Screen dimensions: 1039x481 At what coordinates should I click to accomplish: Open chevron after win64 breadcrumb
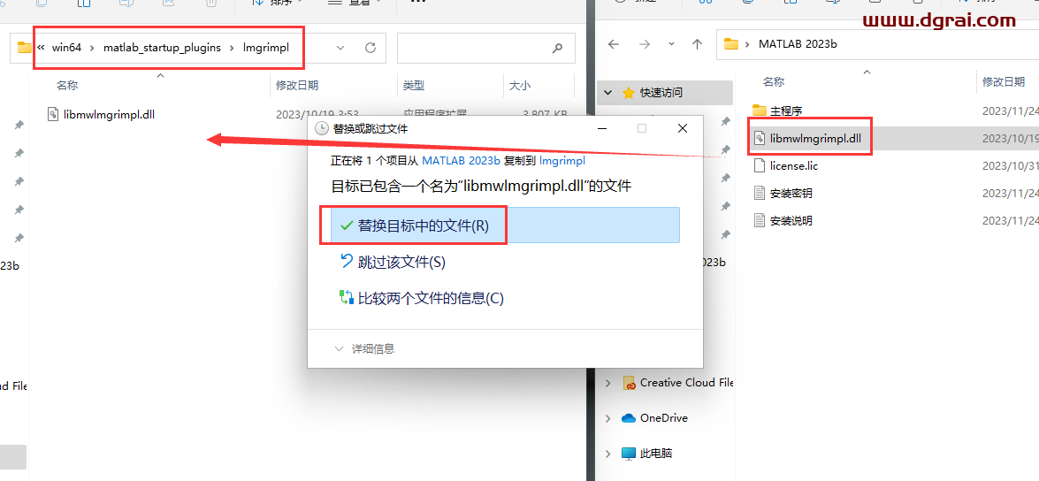click(x=92, y=48)
